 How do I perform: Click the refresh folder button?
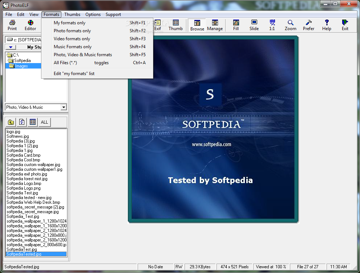(x=22, y=122)
